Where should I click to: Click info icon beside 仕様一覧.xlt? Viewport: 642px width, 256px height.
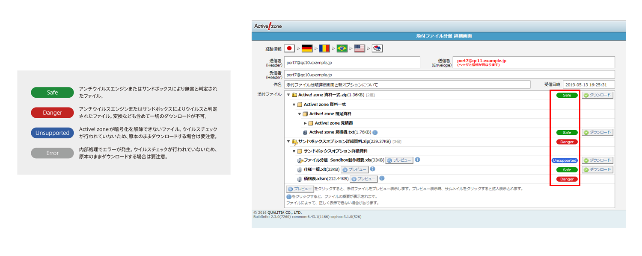point(372,169)
